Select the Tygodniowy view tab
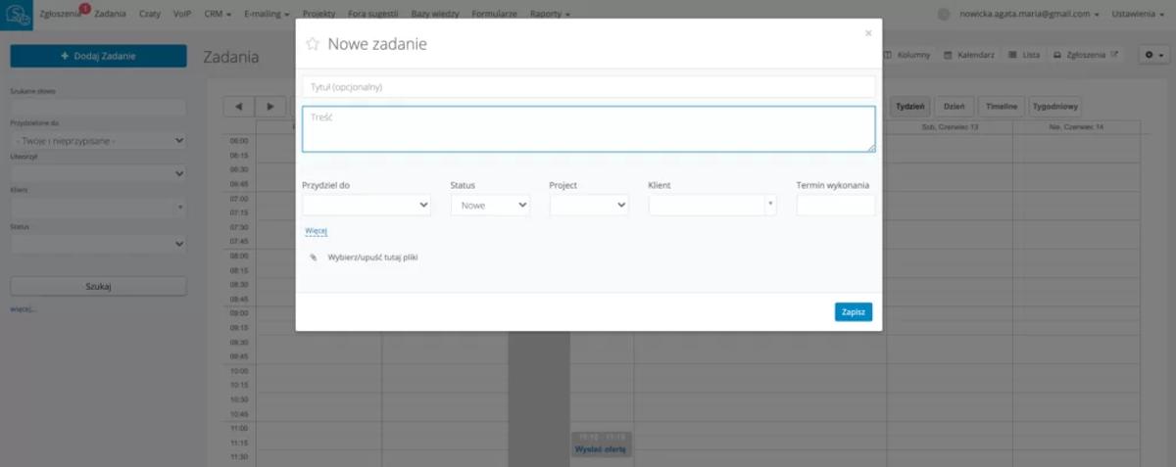Screen dimensions: 1176x467 pos(1055,106)
